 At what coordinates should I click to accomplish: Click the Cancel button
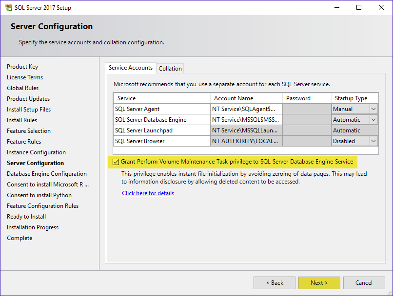point(364,283)
